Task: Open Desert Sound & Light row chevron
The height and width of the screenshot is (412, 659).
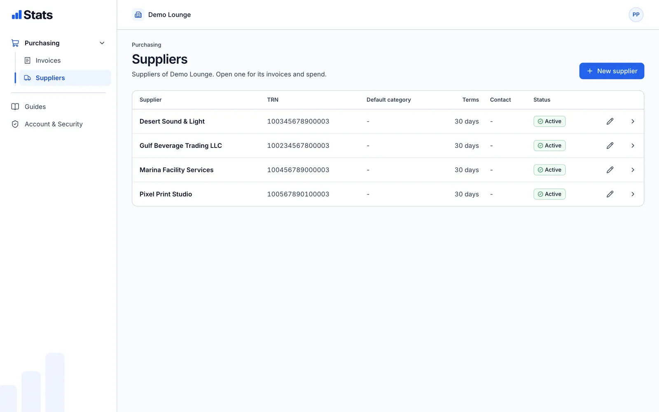Action: [x=633, y=121]
